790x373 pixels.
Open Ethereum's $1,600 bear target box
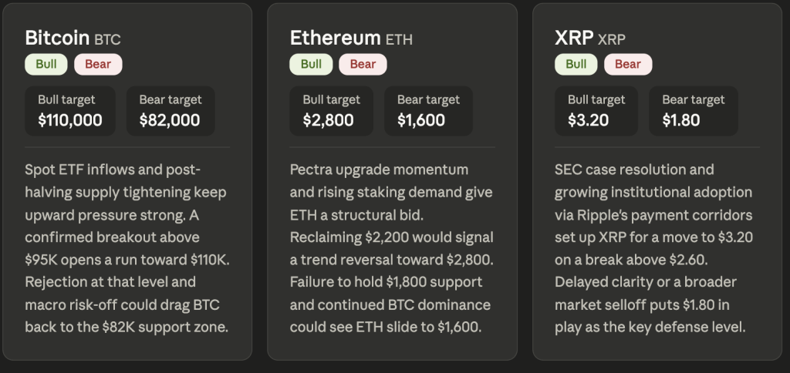point(428,111)
